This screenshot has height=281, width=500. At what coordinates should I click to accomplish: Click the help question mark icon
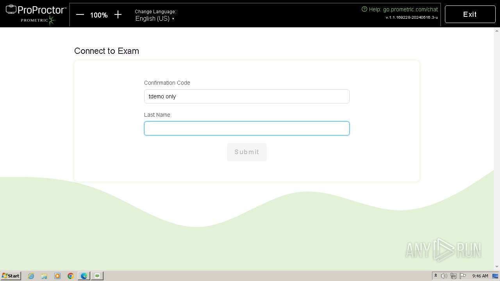tap(364, 9)
